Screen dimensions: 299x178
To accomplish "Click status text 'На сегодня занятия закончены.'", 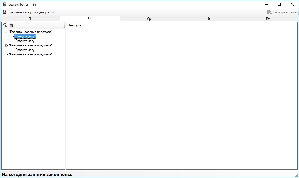I will (x=37, y=174).
